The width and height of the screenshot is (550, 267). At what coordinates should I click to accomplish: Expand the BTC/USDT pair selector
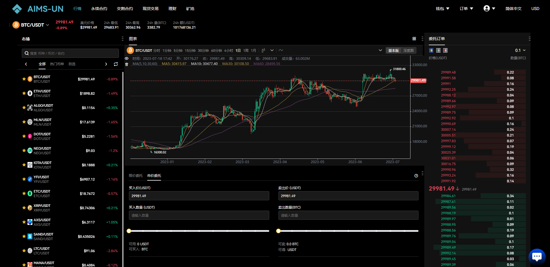(x=47, y=25)
